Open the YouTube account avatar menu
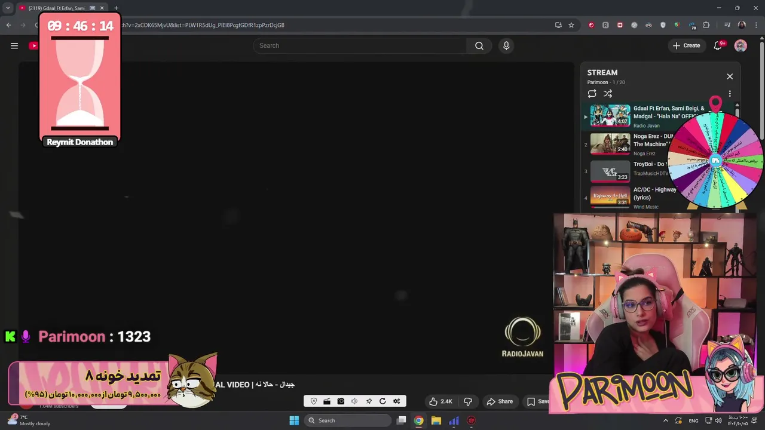Screen dimensions: 765x430 click(740, 45)
